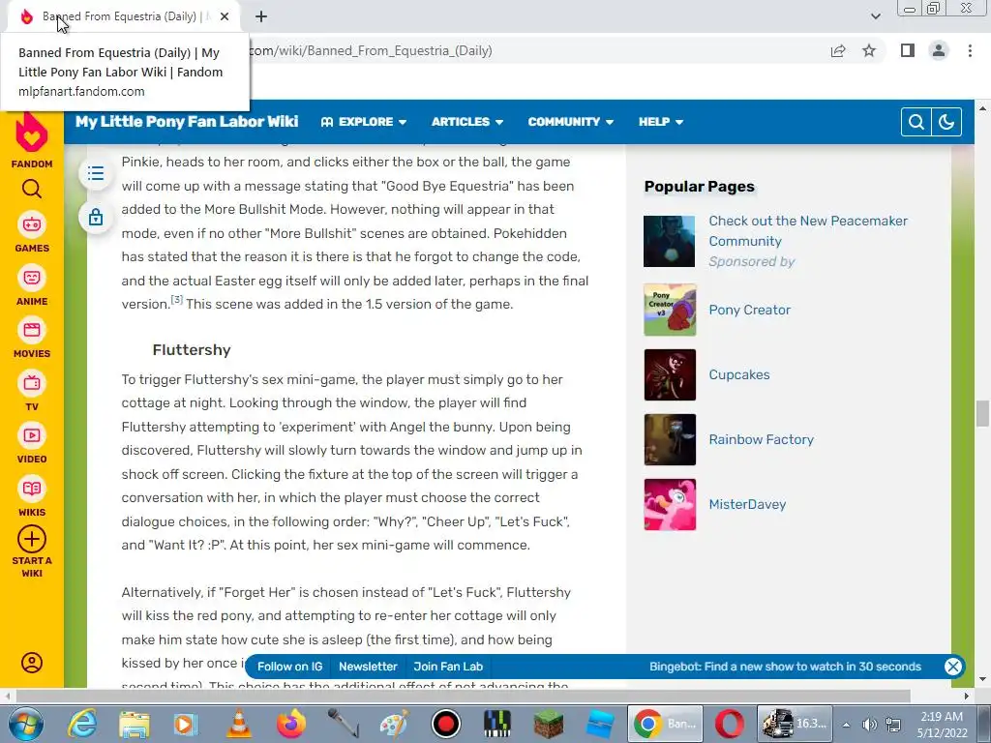Toggle Chrome side panel icon
The height and width of the screenshot is (743, 991).
[x=908, y=50]
